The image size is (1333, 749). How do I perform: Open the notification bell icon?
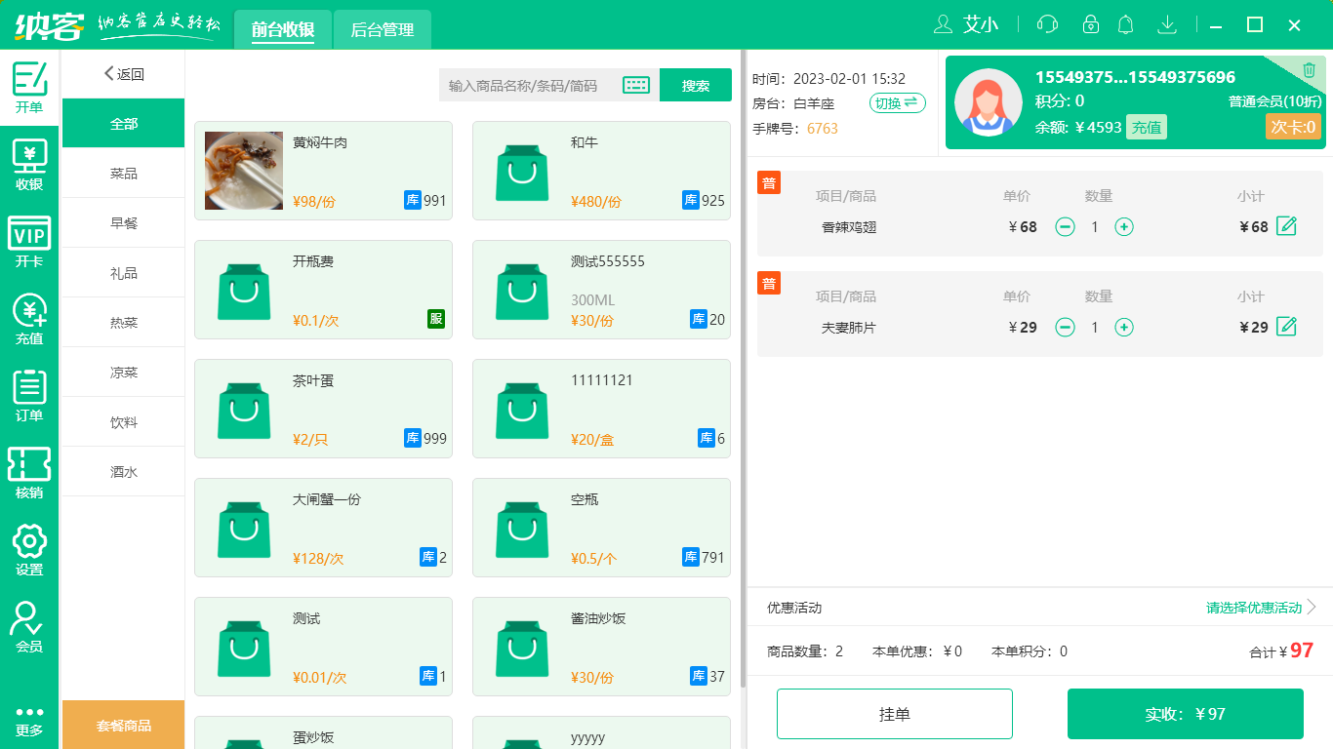[1125, 24]
